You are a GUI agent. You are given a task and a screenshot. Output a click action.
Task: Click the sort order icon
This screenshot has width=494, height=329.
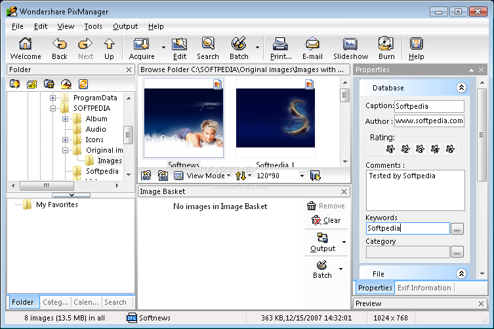[241, 176]
